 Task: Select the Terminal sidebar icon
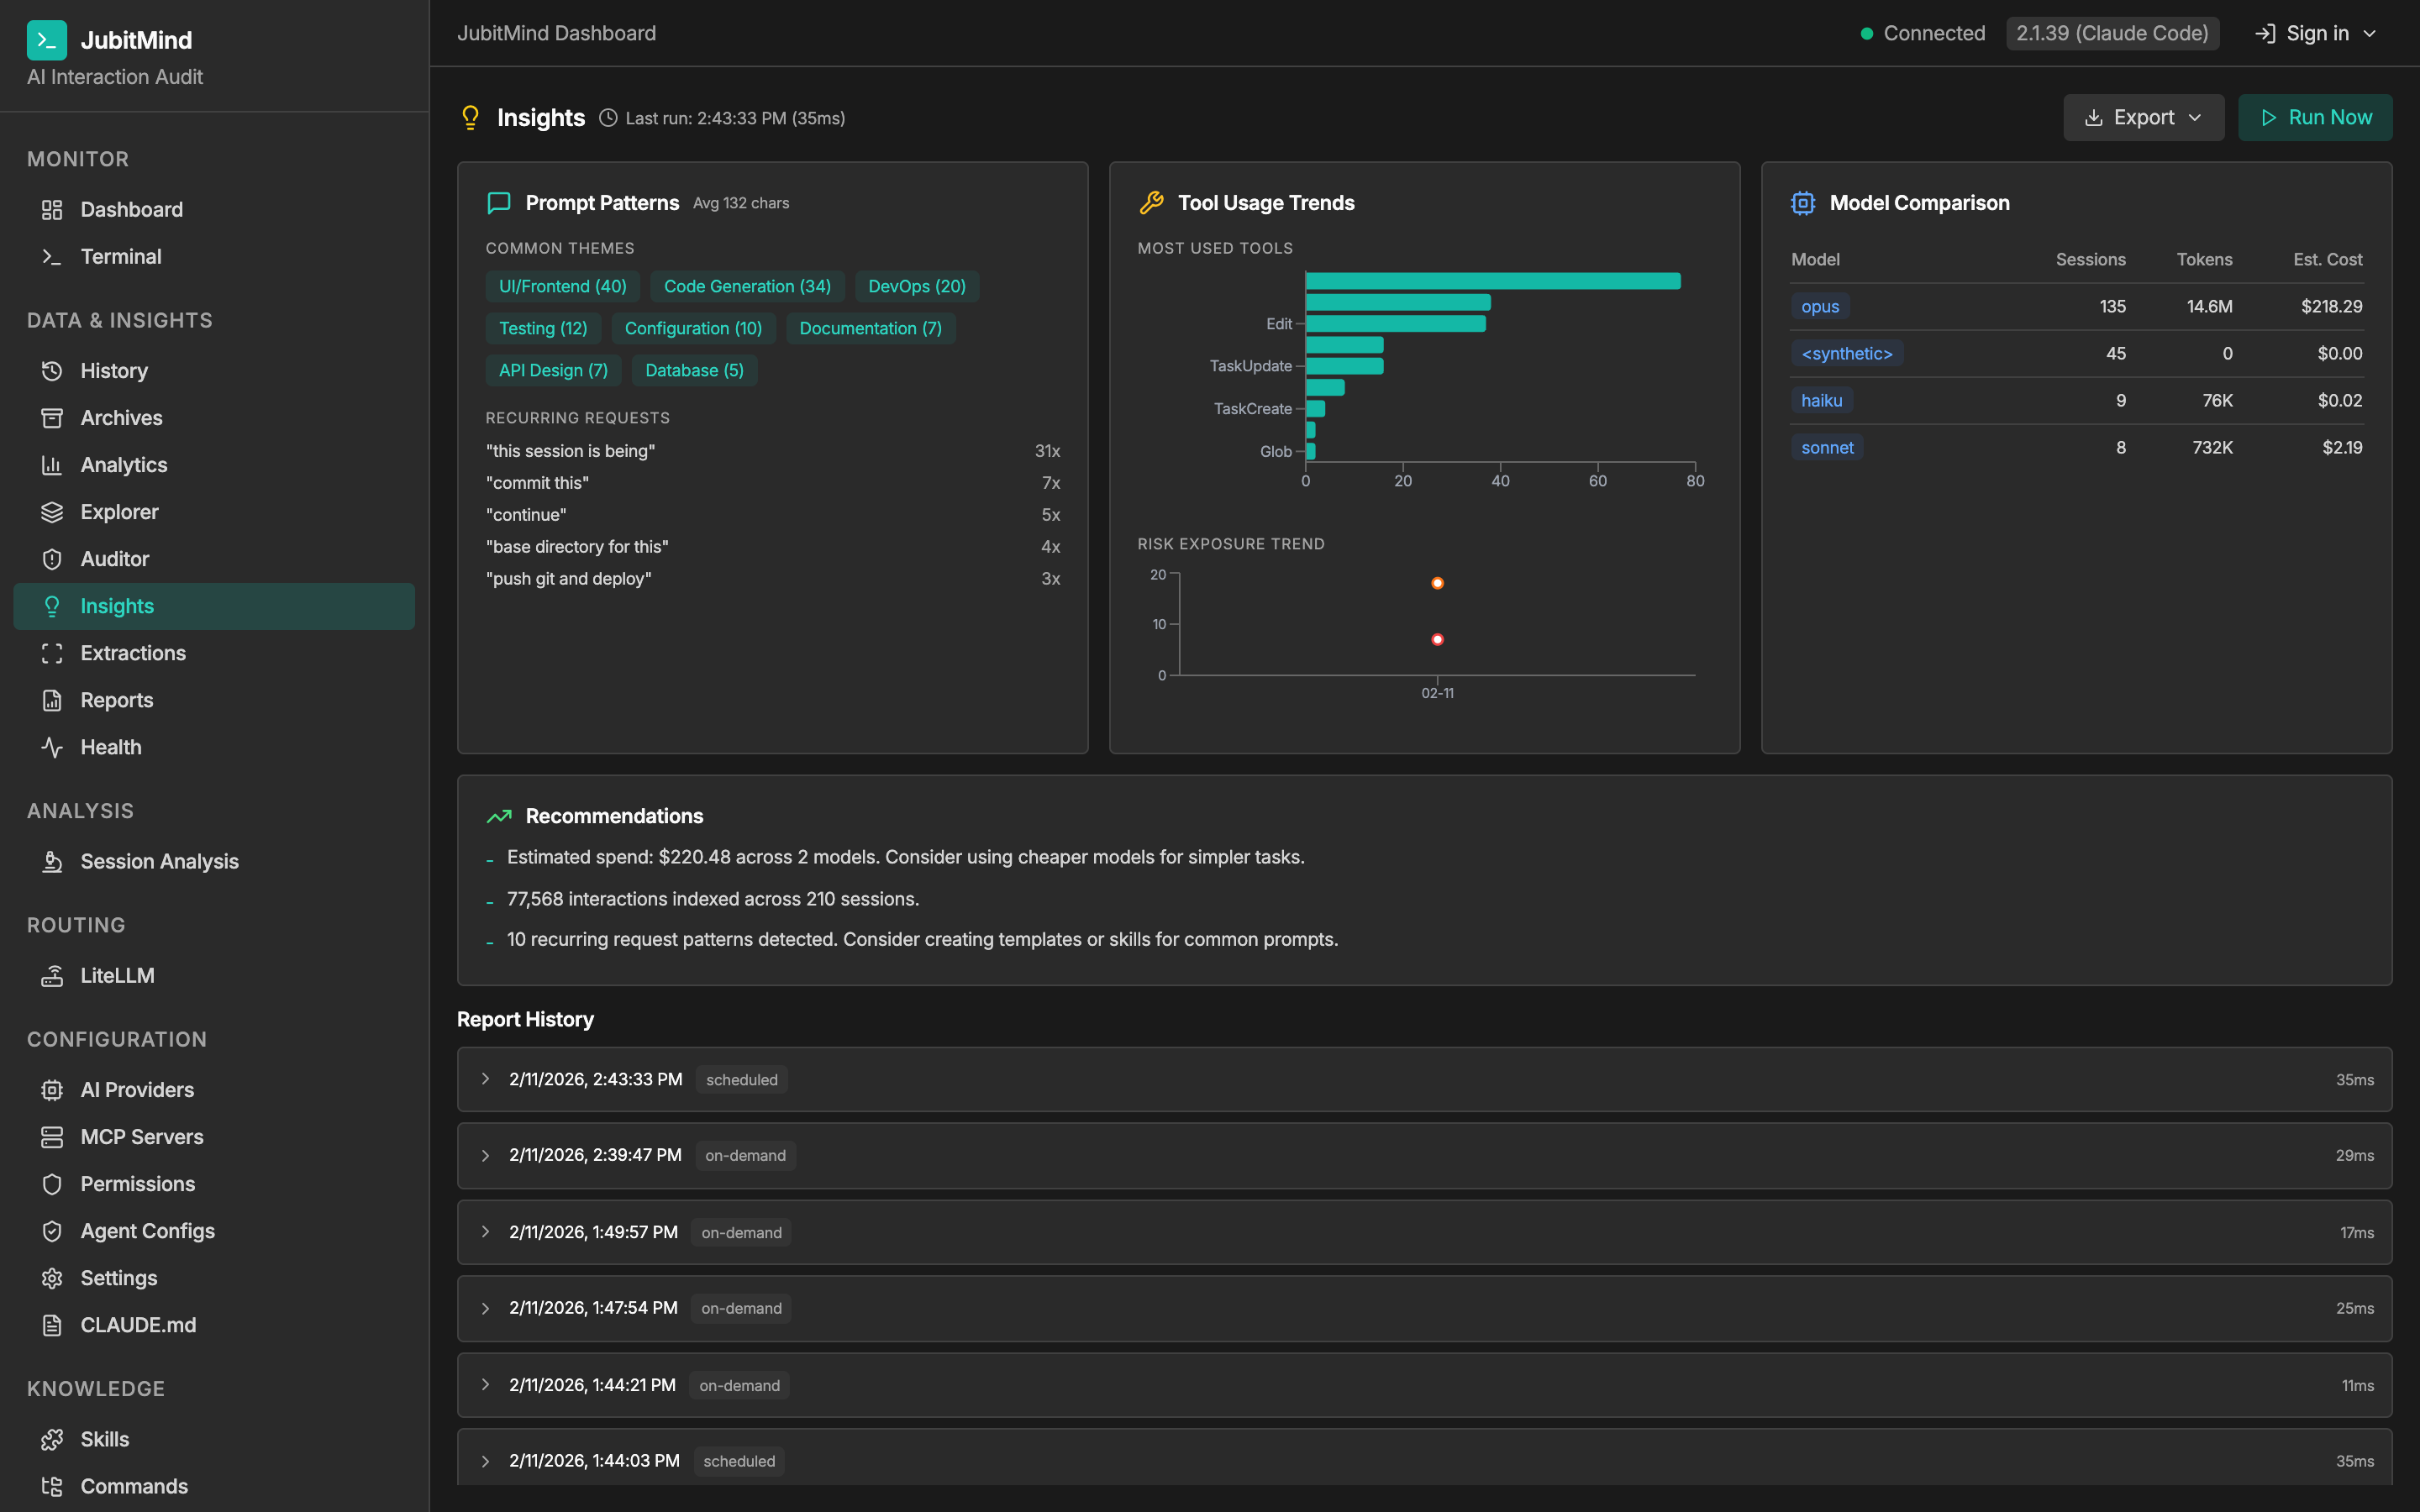[x=53, y=256]
